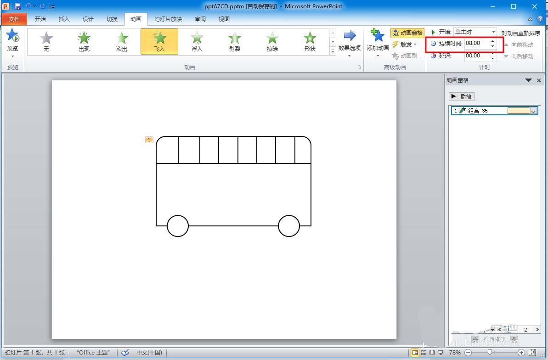Image resolution: width=548 pixels, height=360 pixels.
Task: Select the Fly In animation effect
Action: coord(159,41)
